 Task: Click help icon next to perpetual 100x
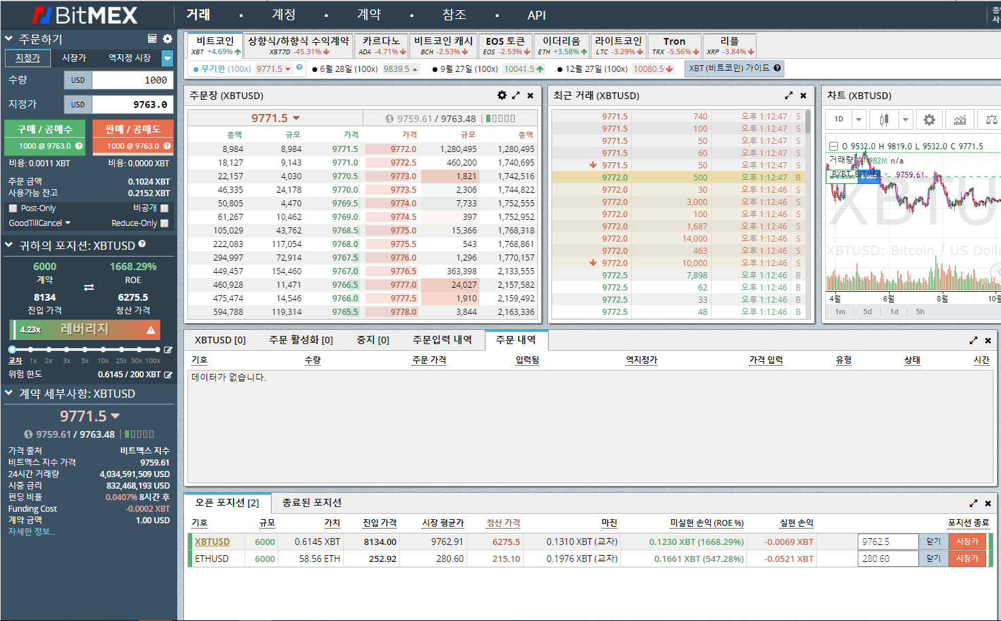click(x=299, y=68)
